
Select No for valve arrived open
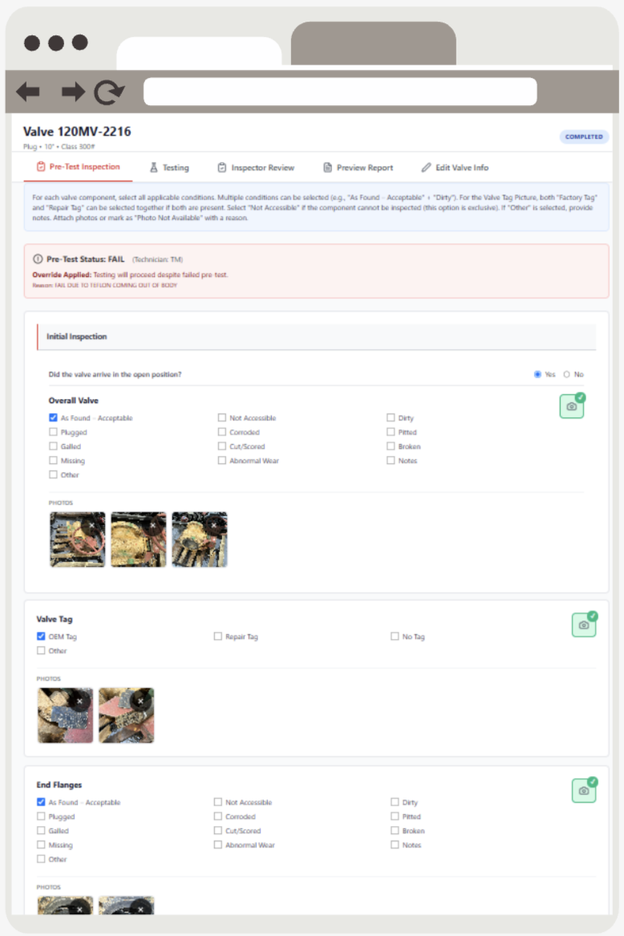(567, 374)
